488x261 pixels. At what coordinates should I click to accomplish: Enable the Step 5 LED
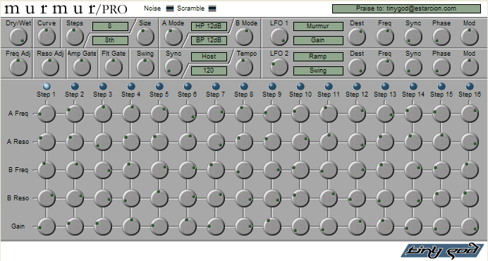click(x=159, y=86)
